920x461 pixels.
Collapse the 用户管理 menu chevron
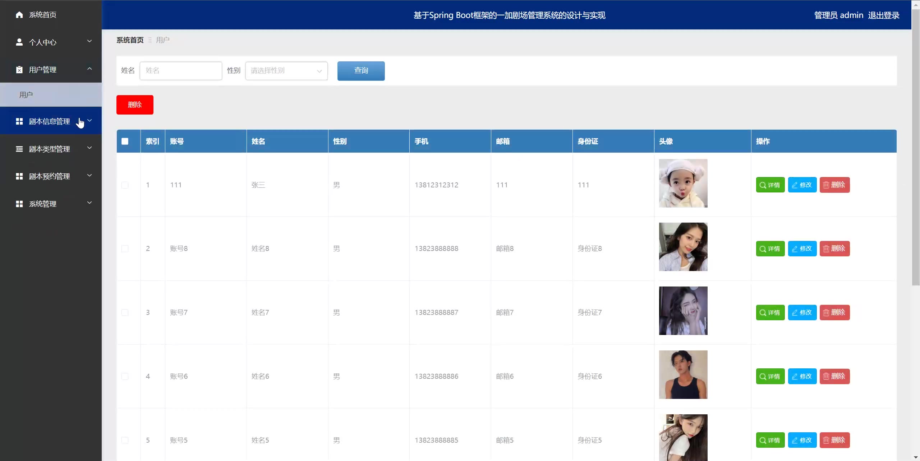click(89, 69)
